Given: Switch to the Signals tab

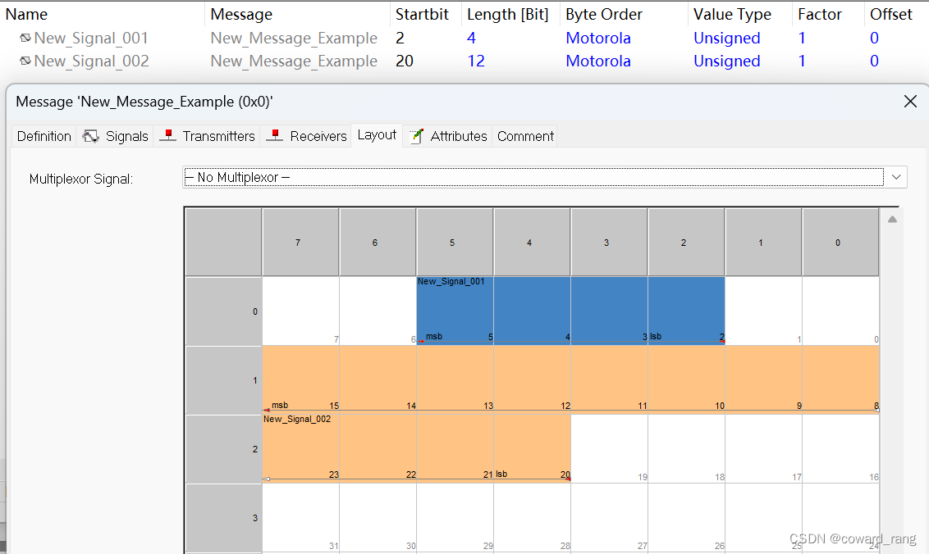Looking at the screenshot, I should click(x=116, y=136).
